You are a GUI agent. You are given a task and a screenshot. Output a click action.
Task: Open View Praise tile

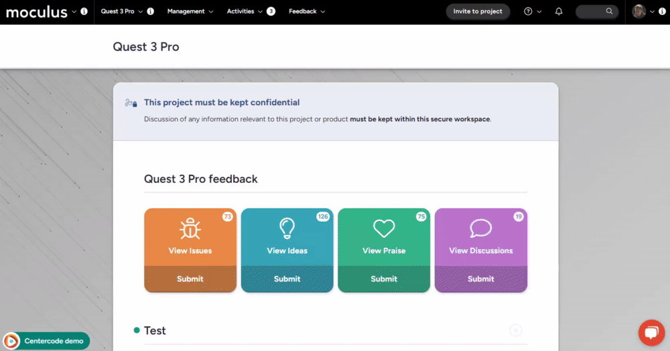[x=384, y=237]
